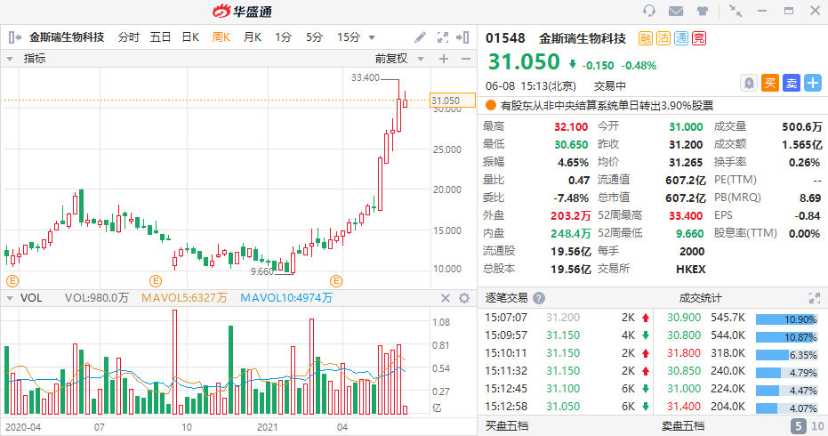Click the 华盛通 app logo
Viewport: 828px width, 436px height.
tap(243, 11)
